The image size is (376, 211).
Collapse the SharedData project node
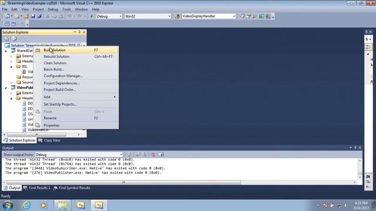pos(6,51)
